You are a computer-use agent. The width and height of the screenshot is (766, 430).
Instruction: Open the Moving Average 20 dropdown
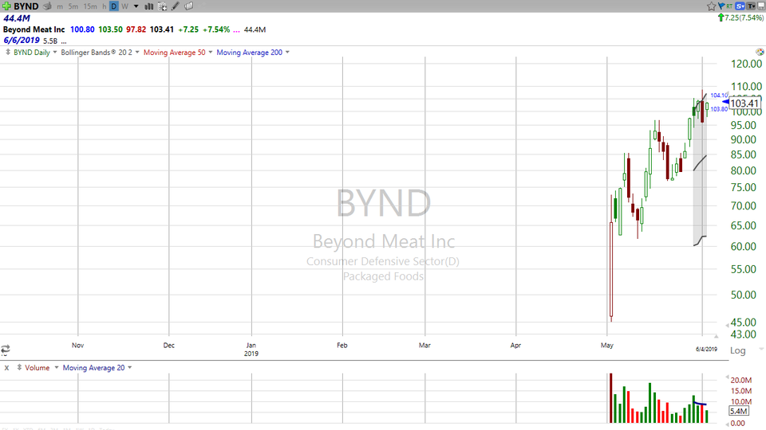(129, 368)
